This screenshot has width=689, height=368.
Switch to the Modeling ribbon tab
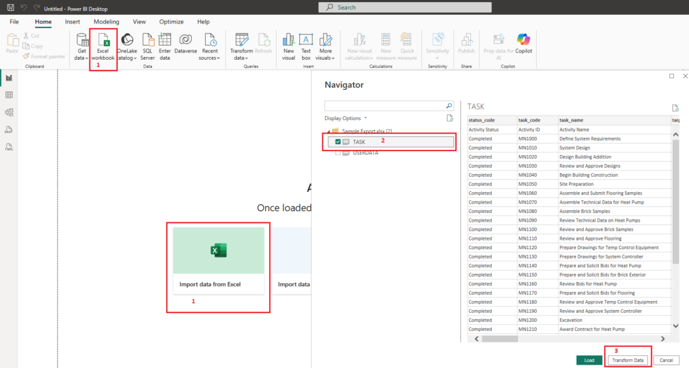tap(106, 21)
